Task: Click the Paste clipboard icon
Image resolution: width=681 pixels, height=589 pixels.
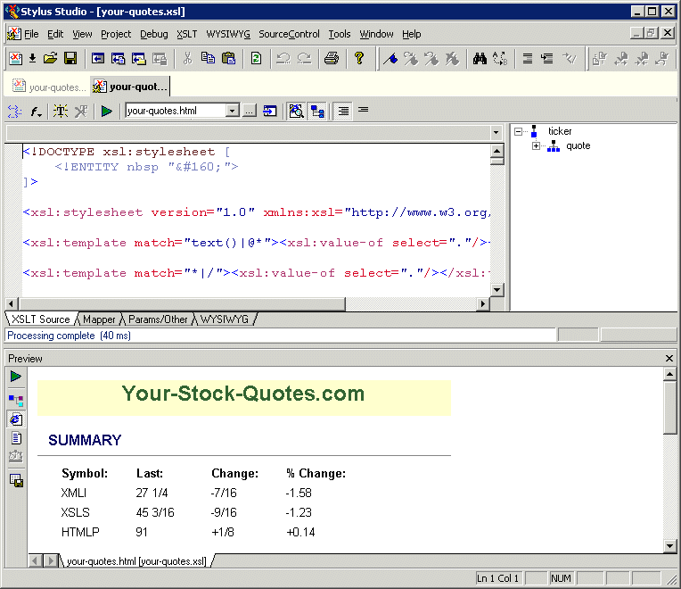Action: click(x=229, y=59)
